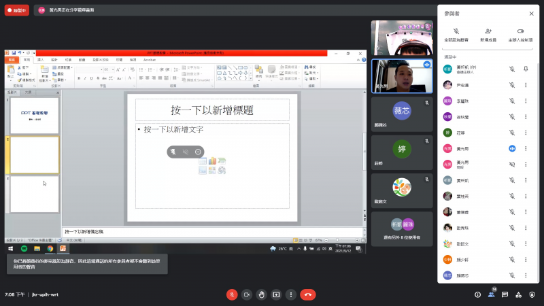The image size is (544, 306).
Task: Open the activities icon in bottom right
Action: [x=518, y=294]
